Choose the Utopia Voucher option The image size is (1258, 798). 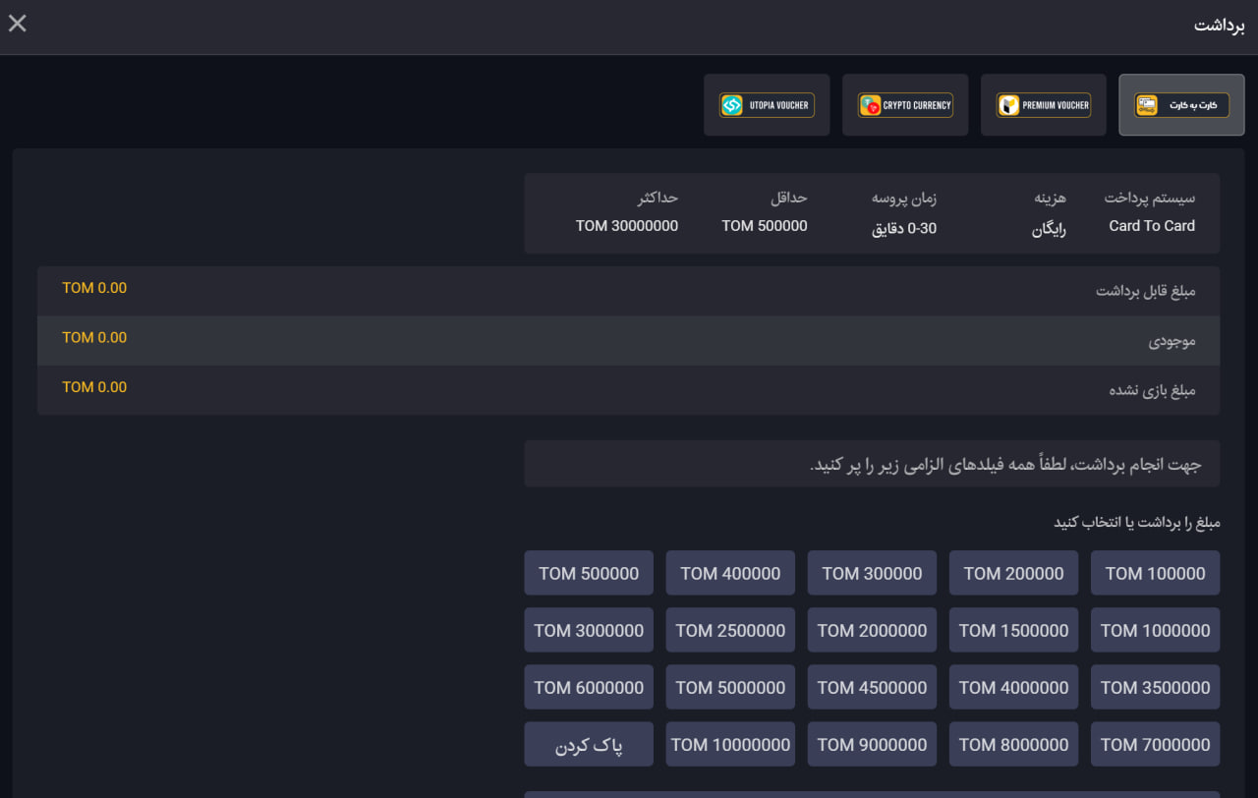click(x=767, y=105)
